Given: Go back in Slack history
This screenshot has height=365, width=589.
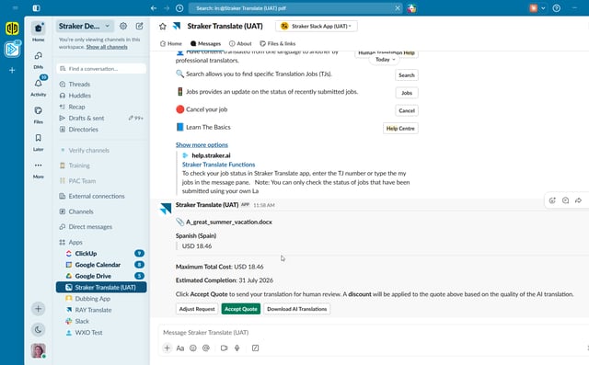Looking at the screenshot, I should click(154, 8).
